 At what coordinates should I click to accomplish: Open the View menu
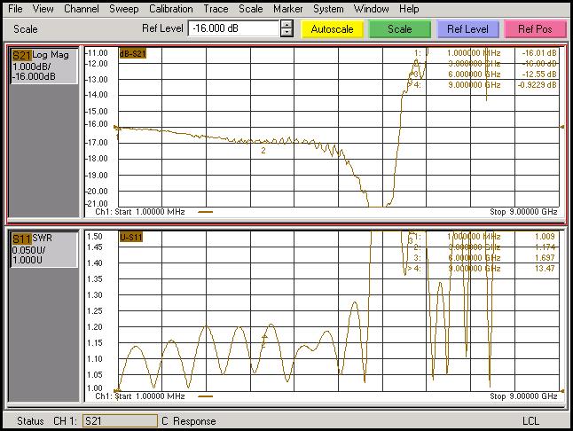pyautogui.click(x=43, y=9)
